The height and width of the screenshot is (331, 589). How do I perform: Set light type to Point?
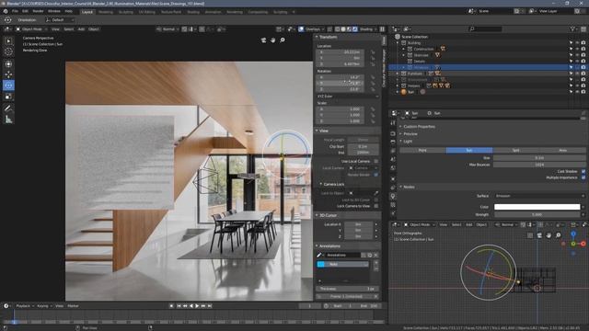[x=422, y=150]
